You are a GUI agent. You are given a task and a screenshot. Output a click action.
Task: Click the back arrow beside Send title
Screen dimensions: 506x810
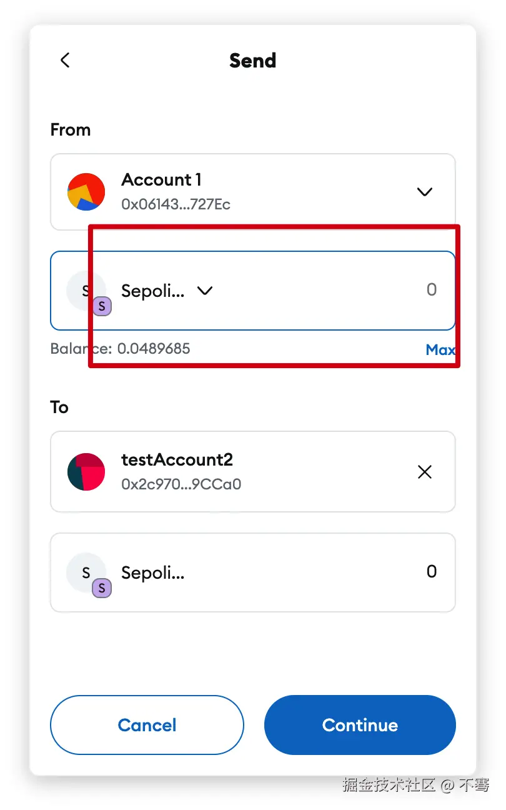click(65, 60)
